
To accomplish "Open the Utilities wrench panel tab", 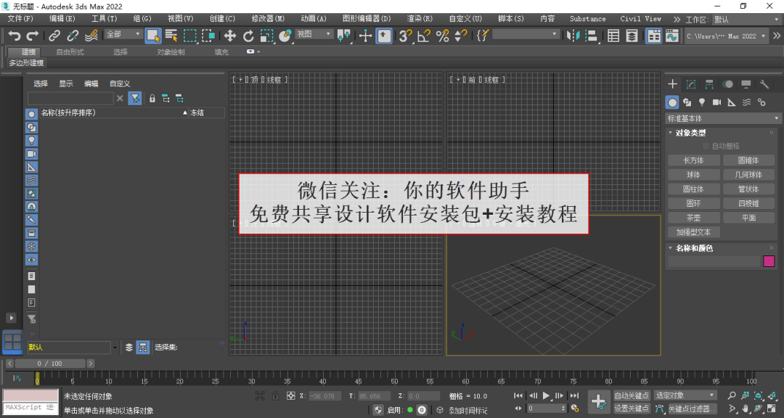I will pyautogui.click(x=764, y=84).
